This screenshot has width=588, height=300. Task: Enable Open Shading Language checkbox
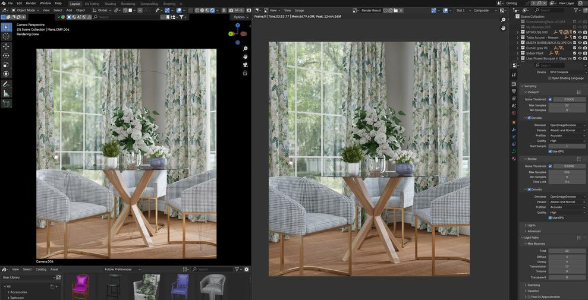pyautogui.click(x=550, y=78)
